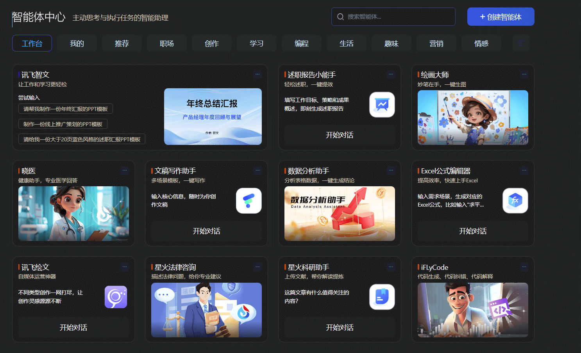Expand the category list menu icon
The image size is (581, 353).
tap(521, 43)
